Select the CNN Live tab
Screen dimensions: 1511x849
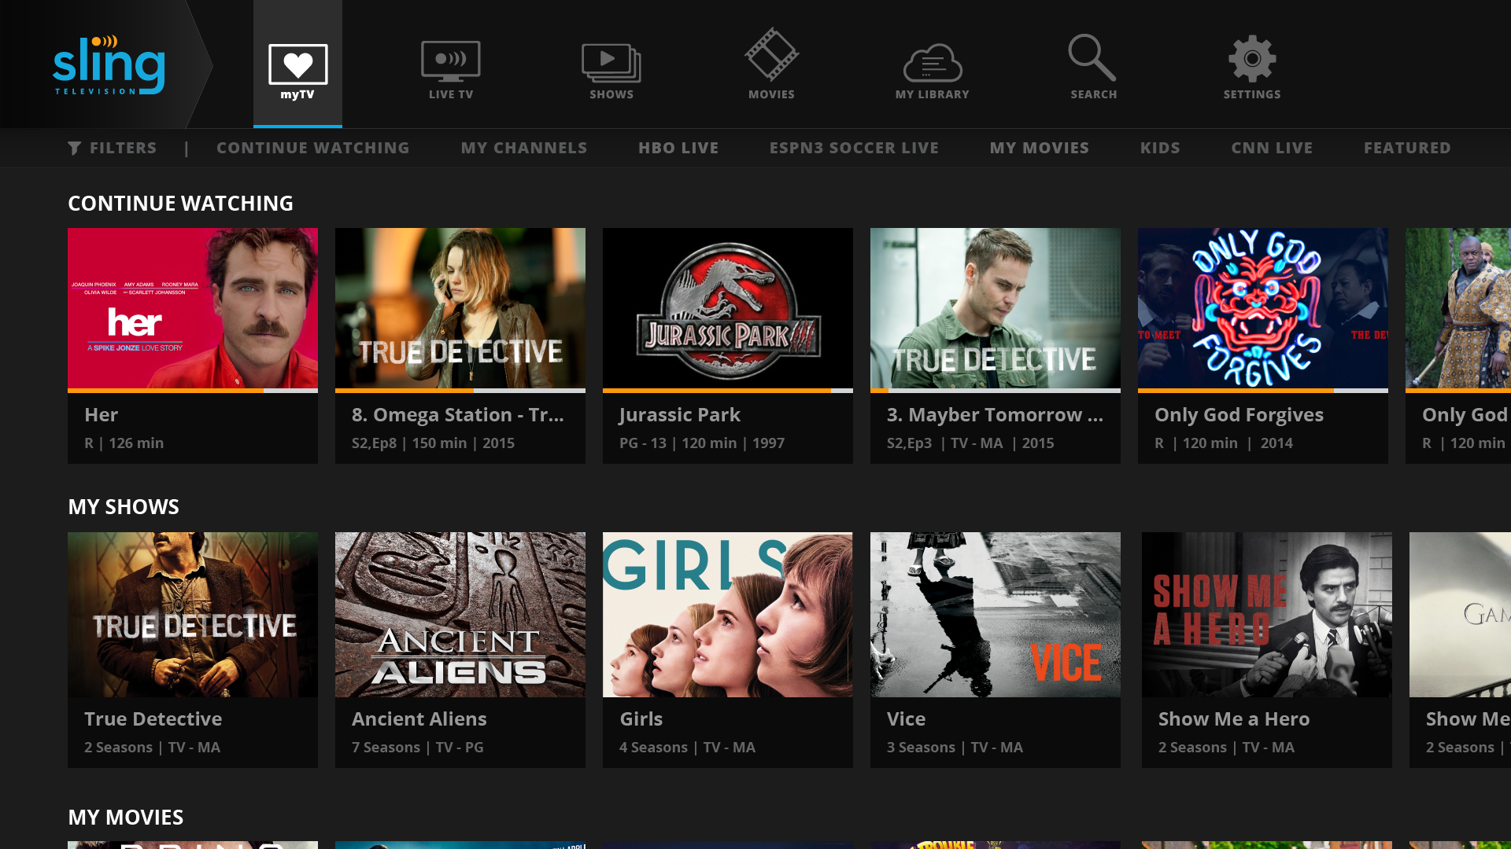pyautogui.click(x=1272, y=148)
